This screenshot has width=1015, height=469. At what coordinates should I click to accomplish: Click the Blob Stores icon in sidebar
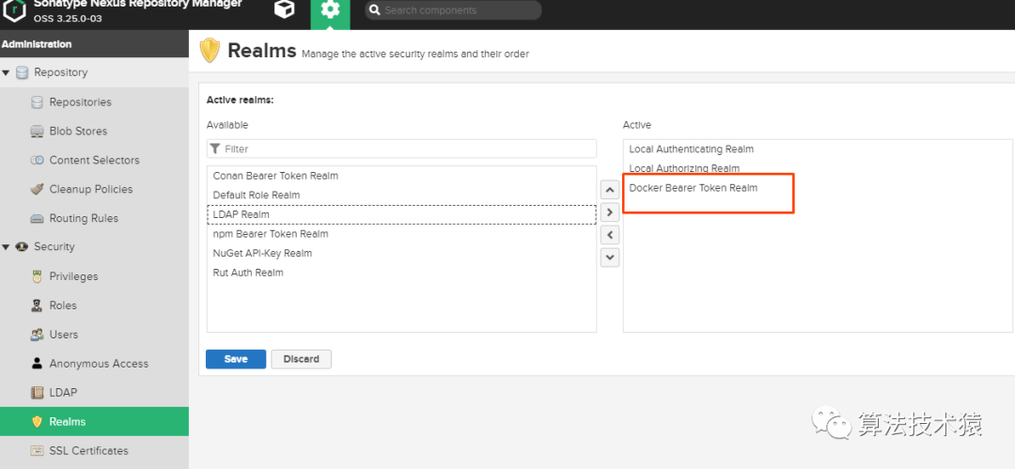[x=38, y=132]
